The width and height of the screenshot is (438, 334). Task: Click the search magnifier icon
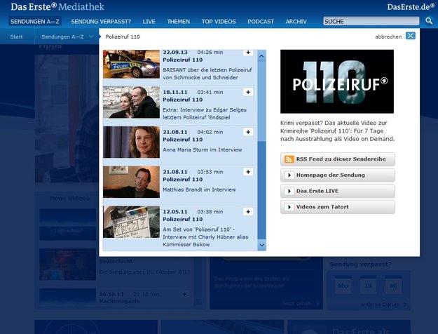point(429,21)
